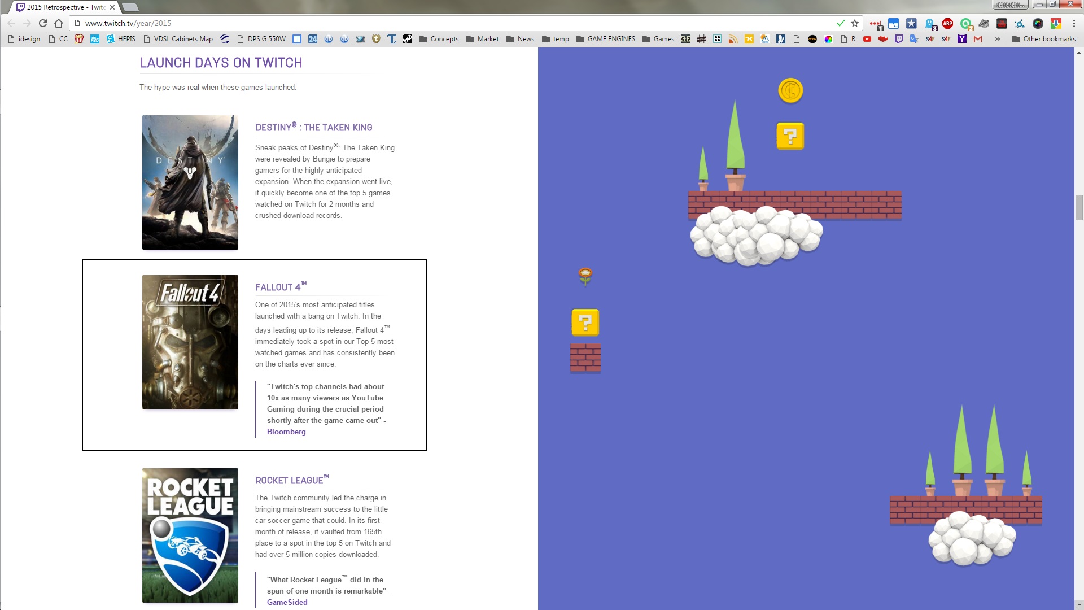Click the question block above the small bricks
Screen dimensions: 1084x610
point(585,323)
